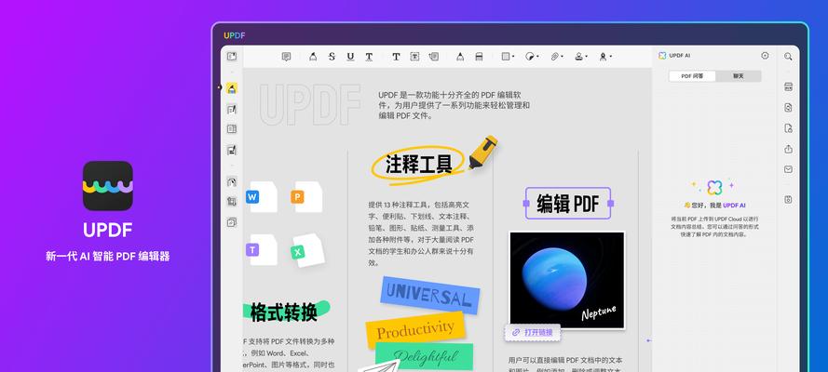Switch to Edit PDF mode in left sidebar

pos(231,109)
